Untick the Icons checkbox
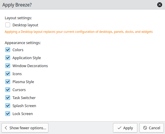 [8, 74]
